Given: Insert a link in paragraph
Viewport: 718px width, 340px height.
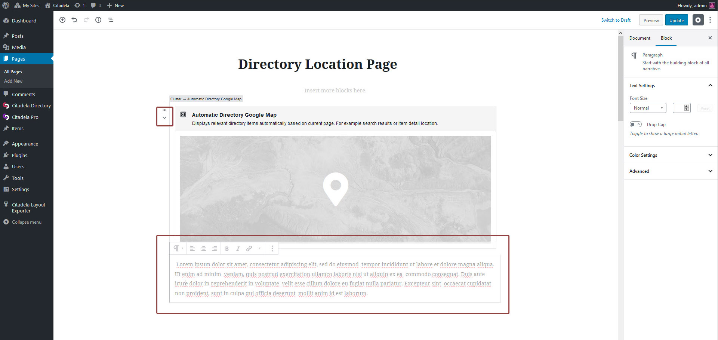Looking at the screenshot, I should point(249,249).
